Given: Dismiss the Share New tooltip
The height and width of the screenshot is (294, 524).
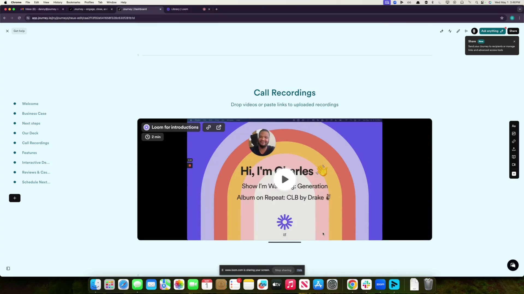Looking at the screenshot, I should pyautogui.click(x=514, y=41).
